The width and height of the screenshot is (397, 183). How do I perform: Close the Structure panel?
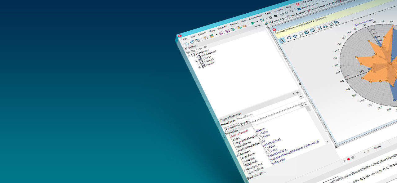(259, 26)
